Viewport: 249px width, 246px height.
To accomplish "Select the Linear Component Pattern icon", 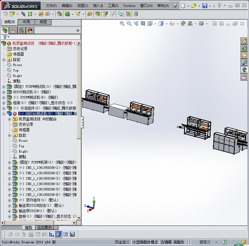I will pos(30,14).
